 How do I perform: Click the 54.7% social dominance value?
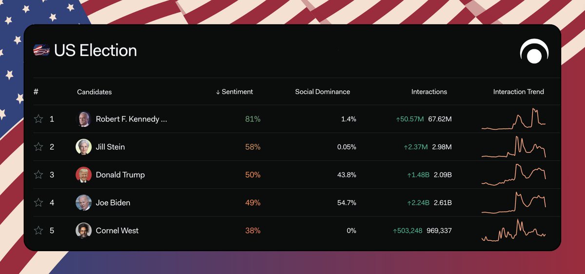point(347,202)
